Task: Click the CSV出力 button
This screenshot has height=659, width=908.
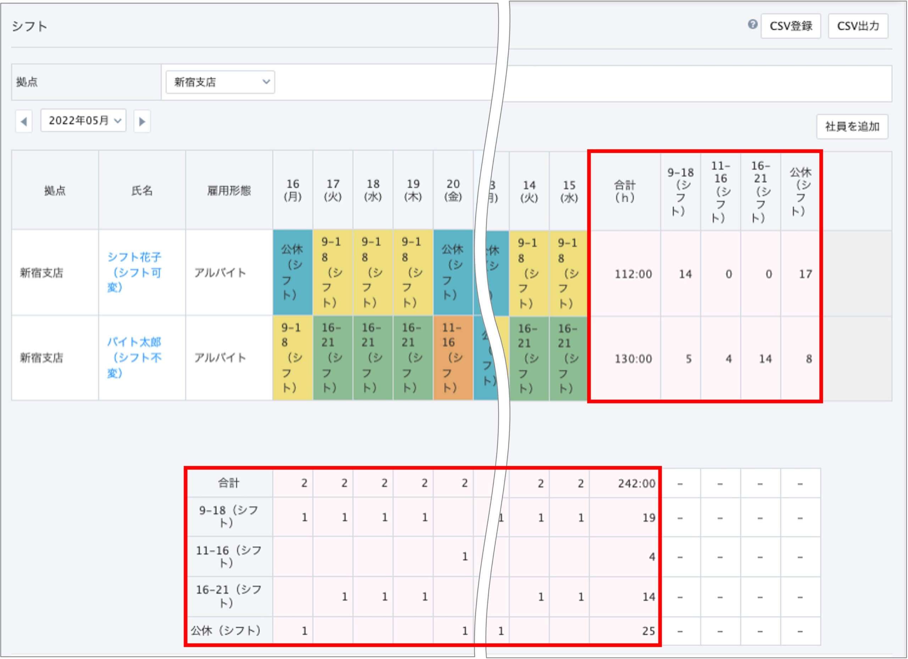Action: tap(858, 26)
